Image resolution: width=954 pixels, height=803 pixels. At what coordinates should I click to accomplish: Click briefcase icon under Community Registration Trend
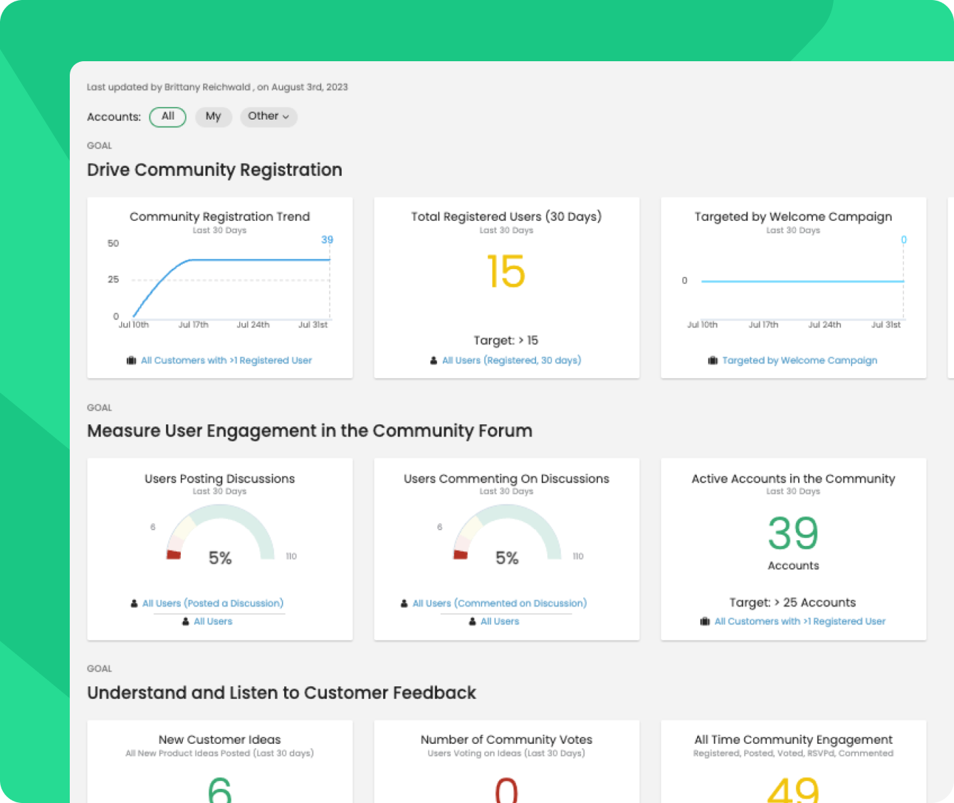[131, 361]
